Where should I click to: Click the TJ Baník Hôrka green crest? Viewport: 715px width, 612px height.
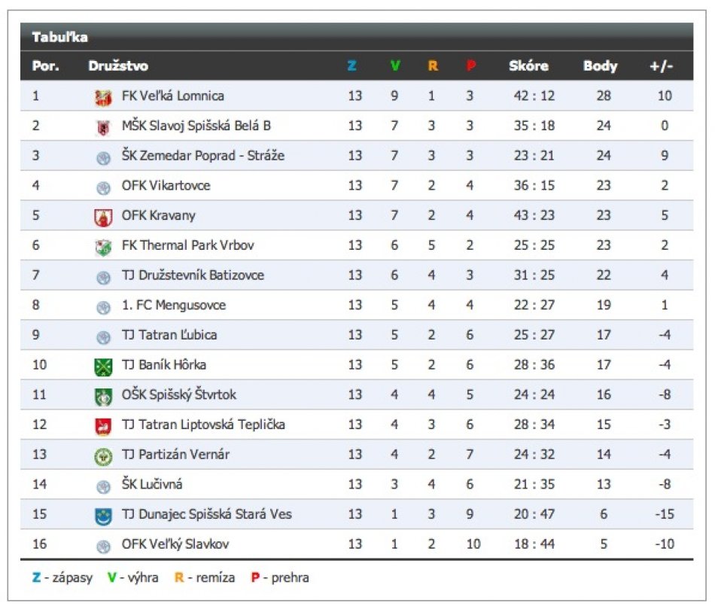(x=103, y=367)
